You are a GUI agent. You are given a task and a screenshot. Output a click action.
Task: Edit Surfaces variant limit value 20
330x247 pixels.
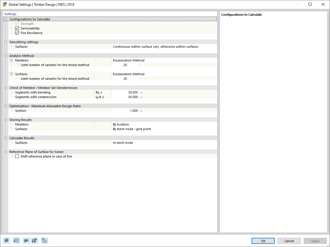(x=125, y=79)
